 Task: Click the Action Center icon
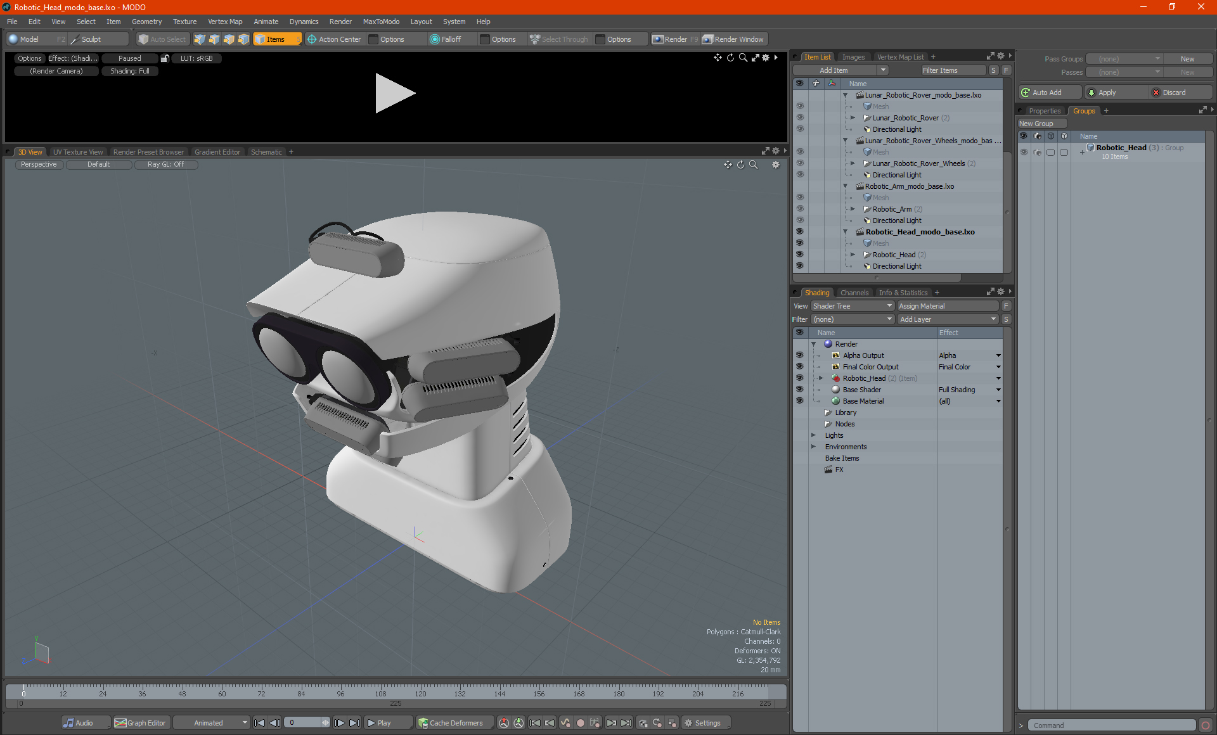coord(312,39)
